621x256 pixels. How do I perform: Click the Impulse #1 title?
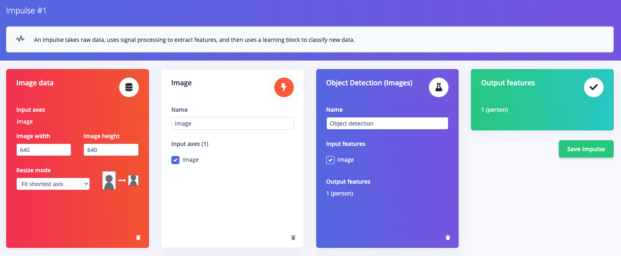point(26,11)
